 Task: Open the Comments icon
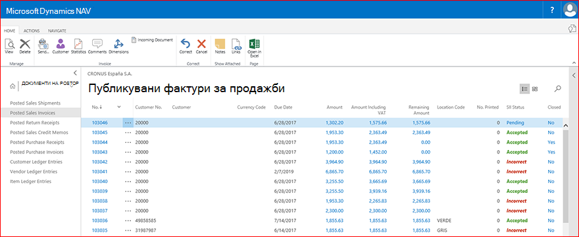point(97,44)
